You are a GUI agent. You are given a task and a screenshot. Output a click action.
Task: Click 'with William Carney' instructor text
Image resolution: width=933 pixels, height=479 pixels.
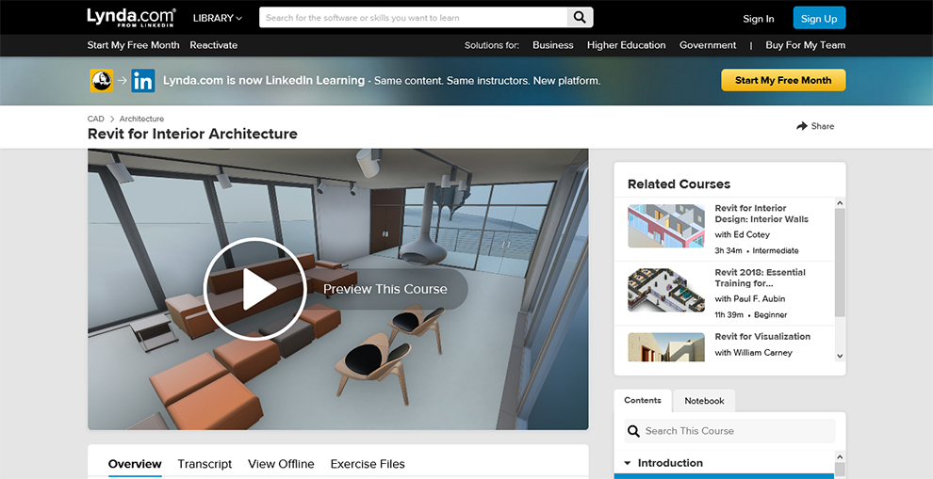pyautogui.click(x=753, y=352)
